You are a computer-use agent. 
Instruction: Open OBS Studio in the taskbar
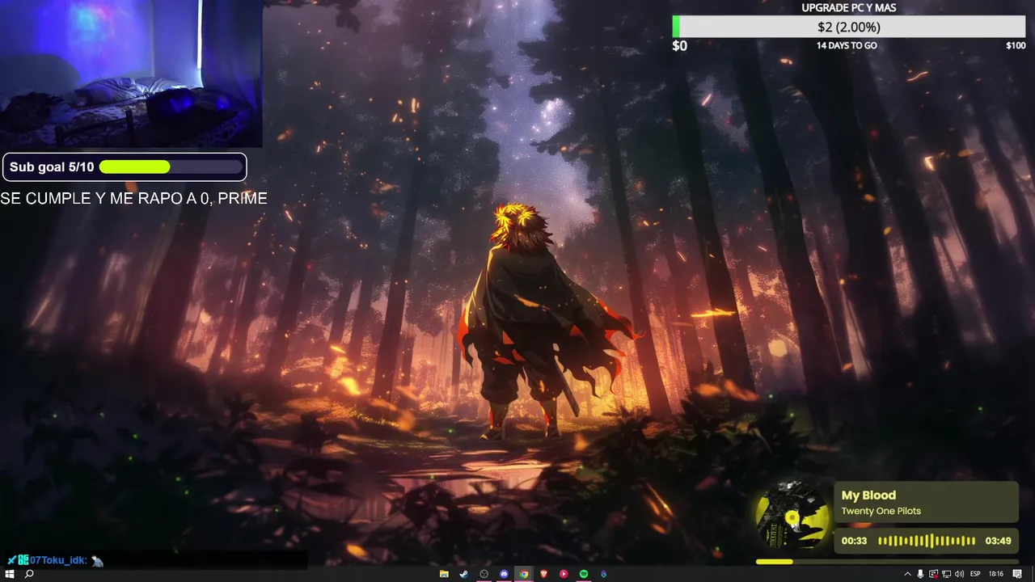tap(484, 574)
